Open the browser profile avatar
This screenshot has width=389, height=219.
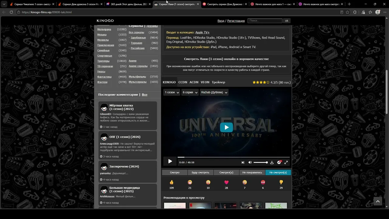point(378,12)
